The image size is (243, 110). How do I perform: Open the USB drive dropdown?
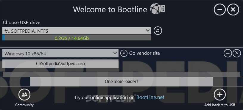(x=77, y=31)
